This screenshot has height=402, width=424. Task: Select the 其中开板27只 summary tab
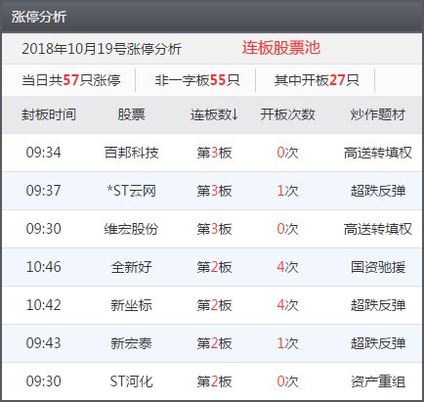click(x=317, y=80)
